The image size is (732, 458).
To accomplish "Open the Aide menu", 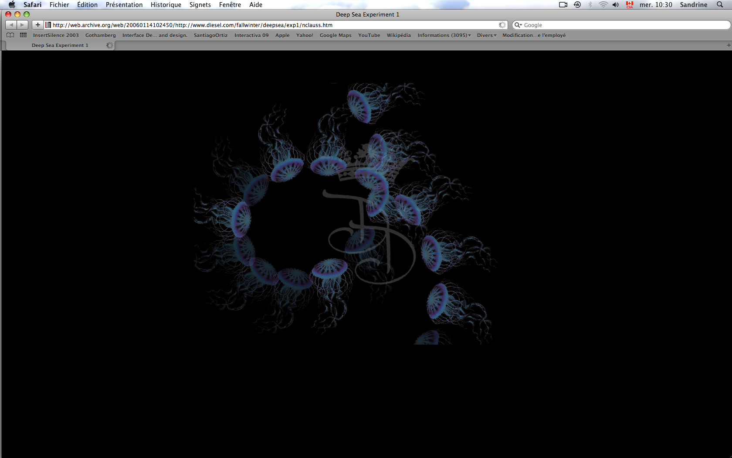I will [x=256, y=4].
